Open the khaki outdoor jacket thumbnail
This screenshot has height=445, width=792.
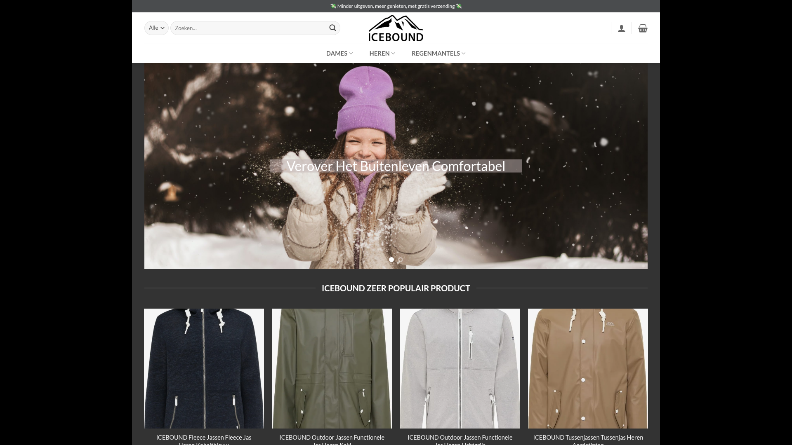(332, 368)
